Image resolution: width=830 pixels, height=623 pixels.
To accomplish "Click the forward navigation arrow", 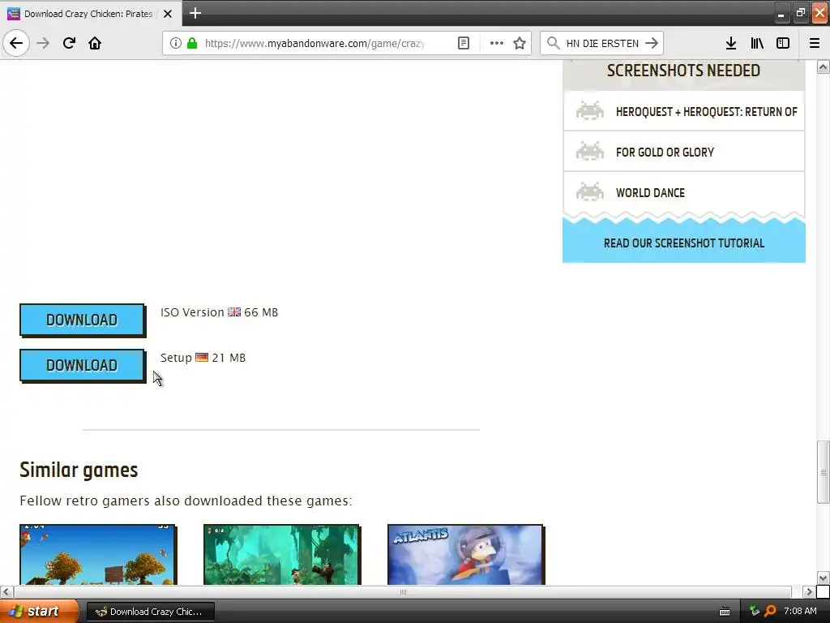I will click(x=43, y=43).
